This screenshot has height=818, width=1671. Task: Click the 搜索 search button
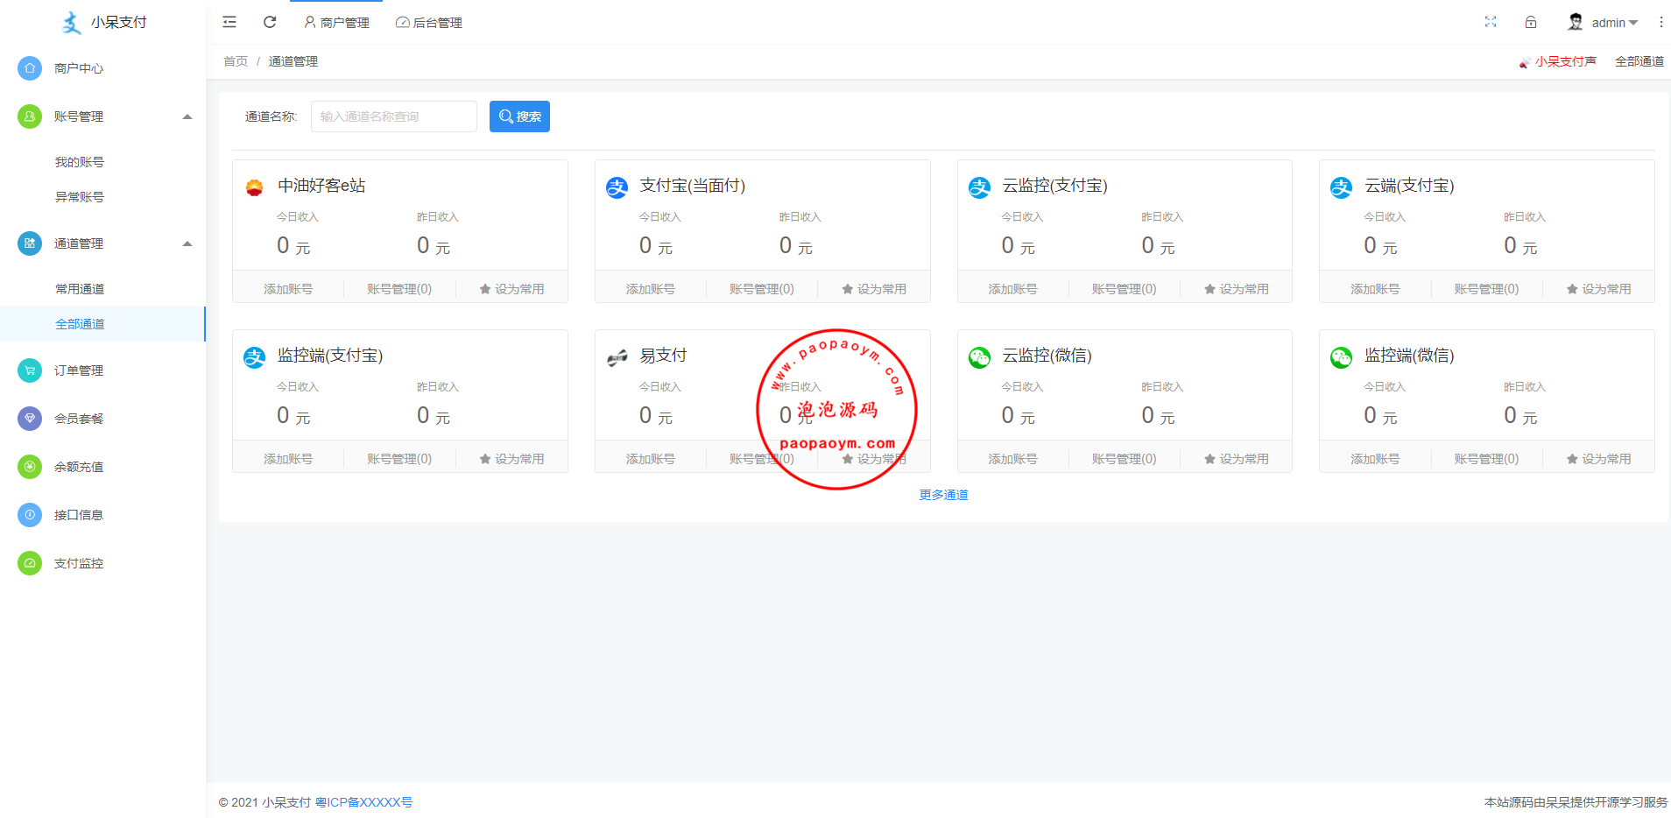click(519, 116)
